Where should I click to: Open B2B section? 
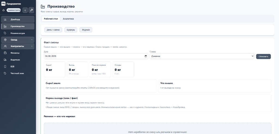click(x=18, y=66)
